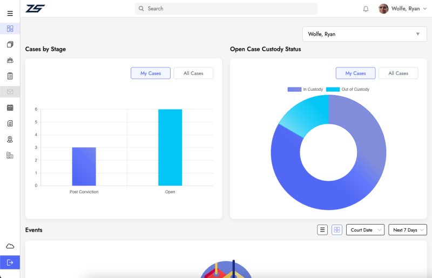The image size is (432, 278).
Task: Click the dashboard grid icon in sidebar
Action: (10, 29)
